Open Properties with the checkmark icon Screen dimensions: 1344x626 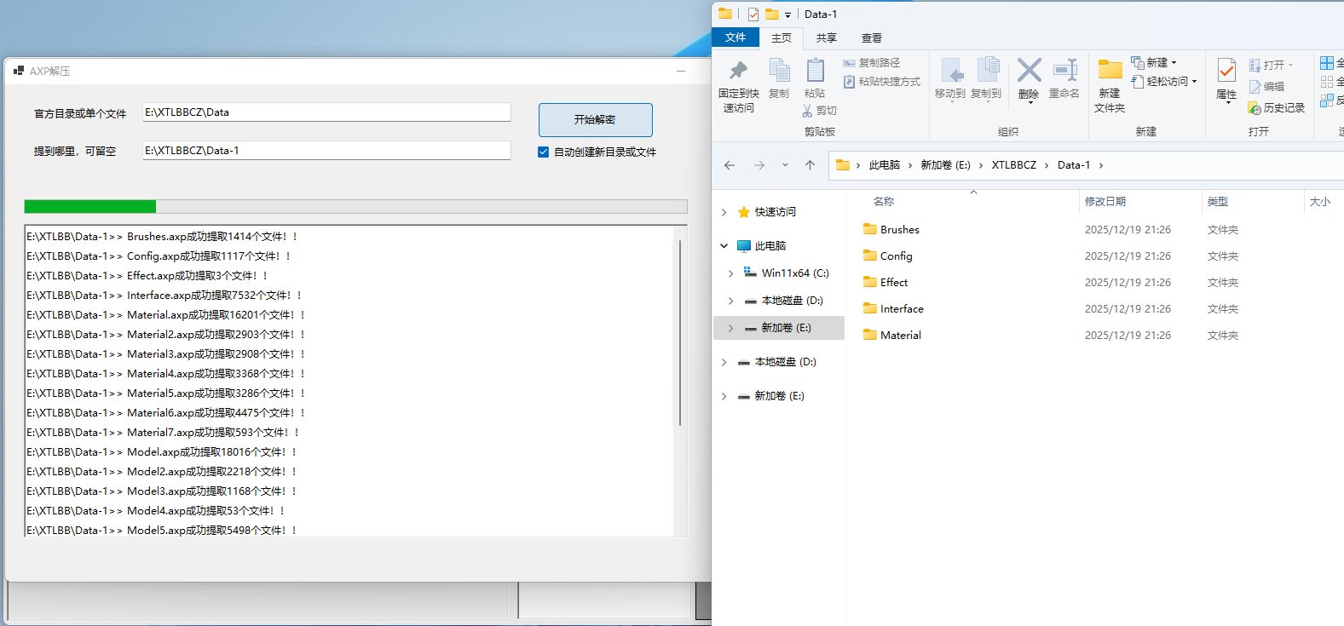1226,71
